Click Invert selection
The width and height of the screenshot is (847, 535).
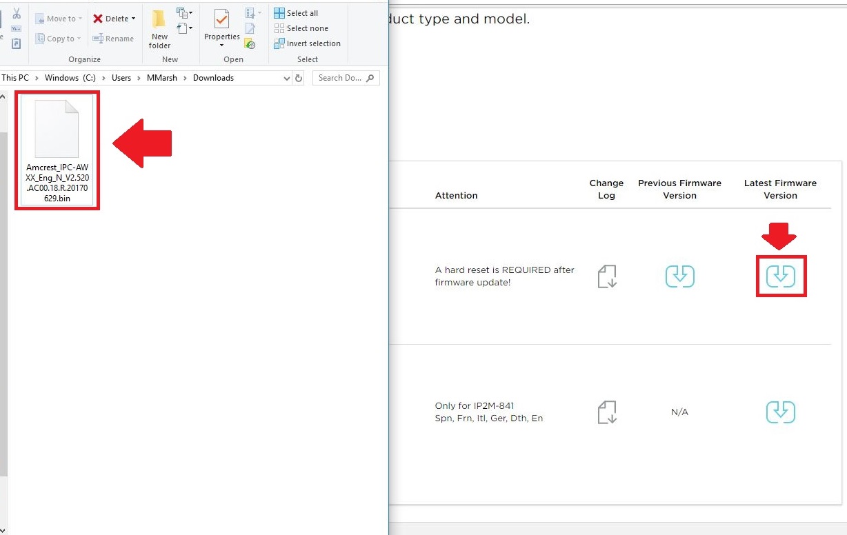click(307, 43)
